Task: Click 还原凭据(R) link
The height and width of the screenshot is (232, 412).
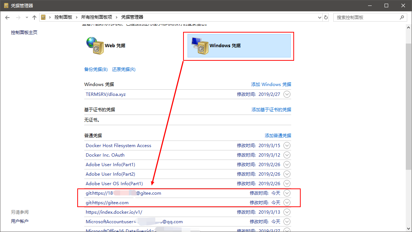Action: tap(124, 69)
